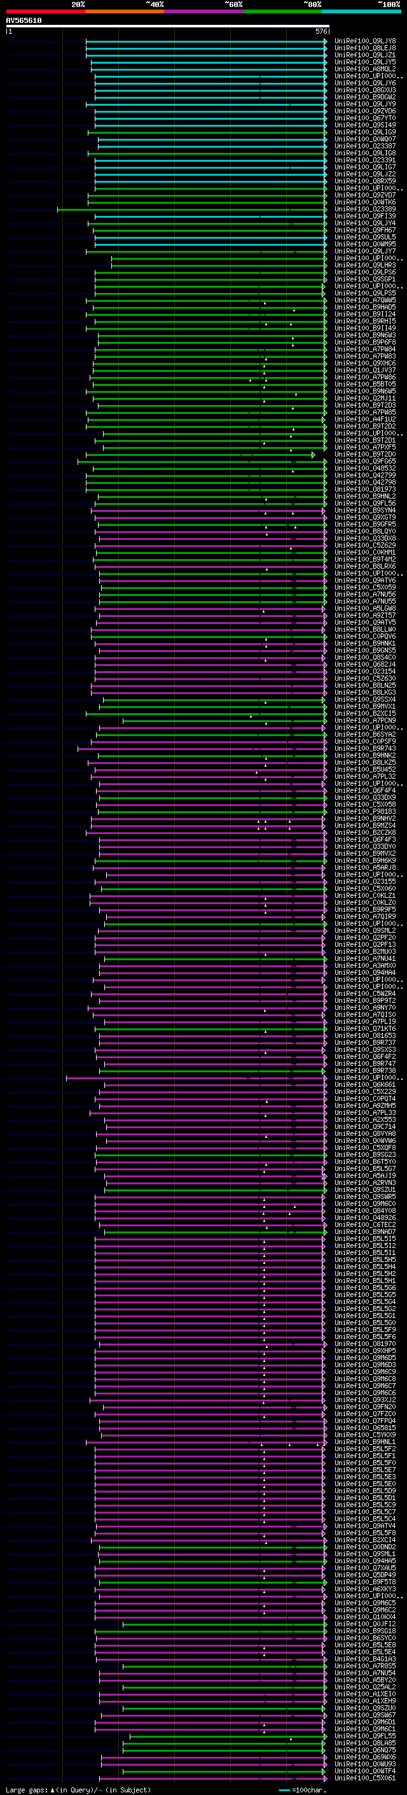407x1795 pixels.
Task: Select hit UniRef100_Q9LIG9
Action: [x=364, y=132]
